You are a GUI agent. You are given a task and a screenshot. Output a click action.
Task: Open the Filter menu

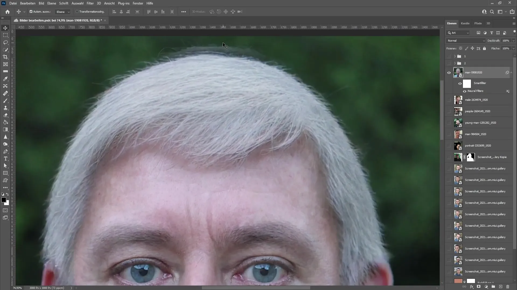(x=90, y=3)
